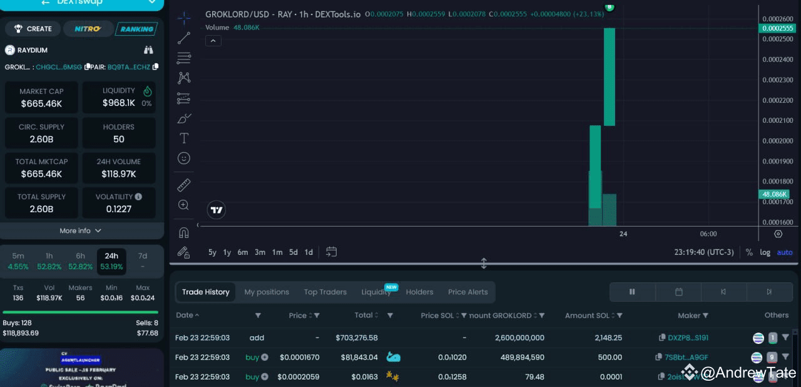The image size is (801, 387).
Task: Open the Price column filter dropdown
Action: [x=317, y=316]
